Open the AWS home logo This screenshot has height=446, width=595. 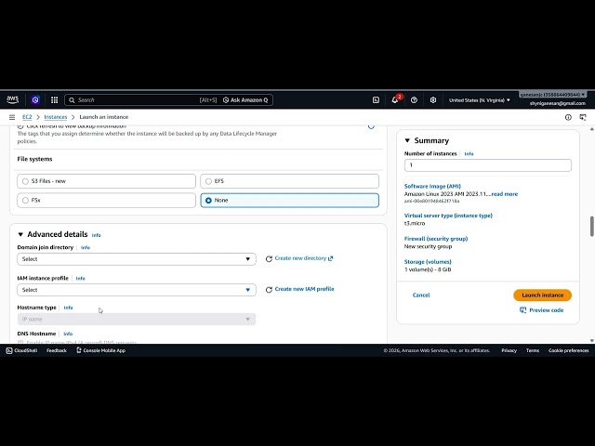tap(12, 99)
